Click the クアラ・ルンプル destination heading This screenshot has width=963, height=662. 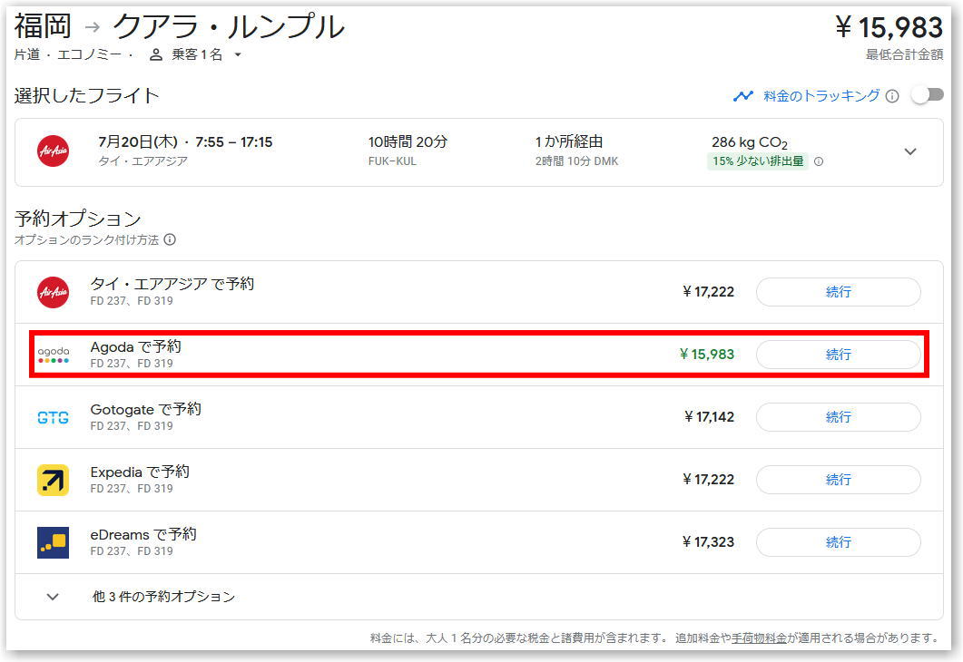[229, 27]
